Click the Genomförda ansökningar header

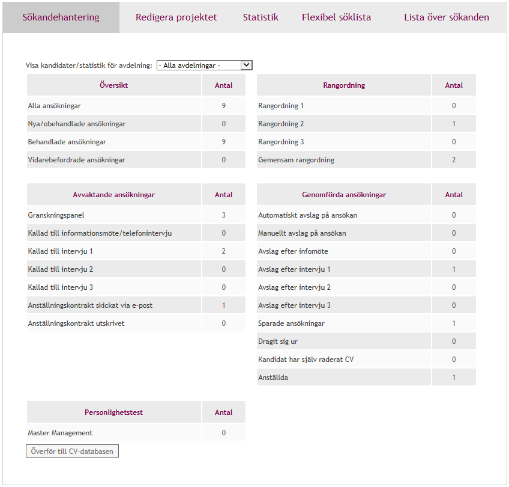coord(344,195)
